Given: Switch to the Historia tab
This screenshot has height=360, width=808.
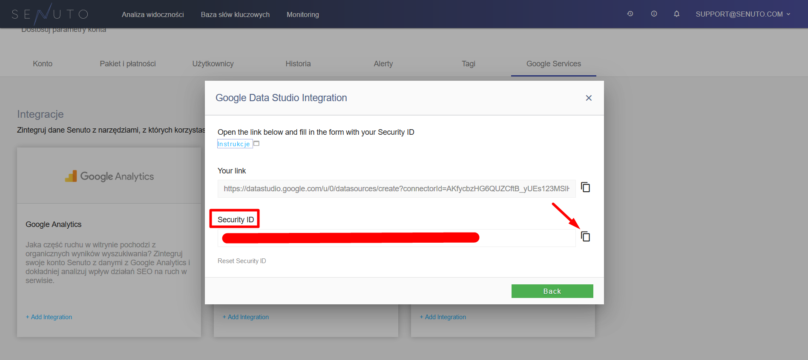Looking at the screenshot, I should pyautogui.click(x=298, y=64).
